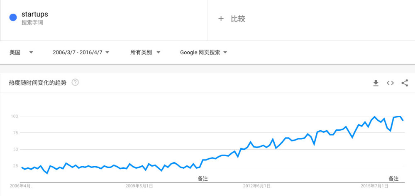Click the 比较 add comparison button
The width and height of the screenshot is (415, 196).
238,19
